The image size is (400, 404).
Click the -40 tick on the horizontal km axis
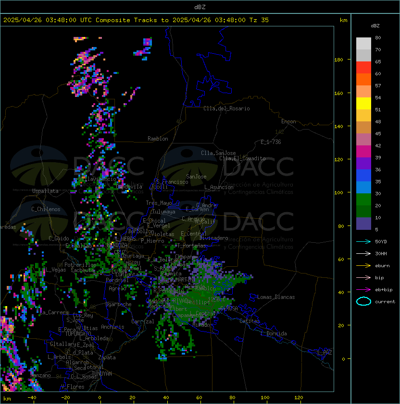point(32,398)
